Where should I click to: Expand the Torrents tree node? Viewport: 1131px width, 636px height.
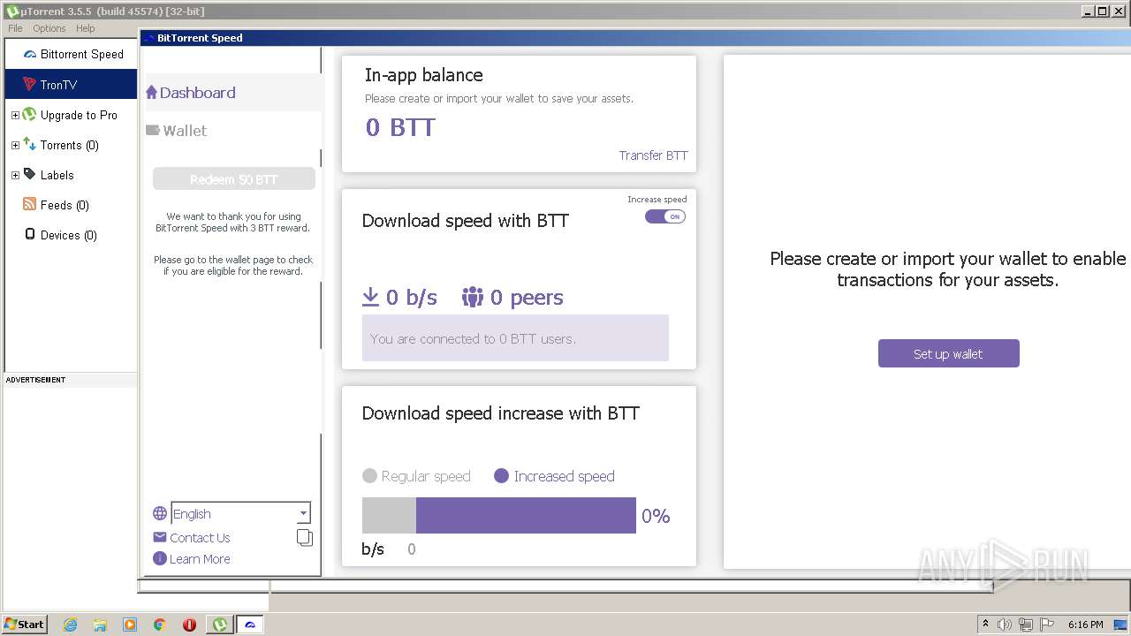15,145
